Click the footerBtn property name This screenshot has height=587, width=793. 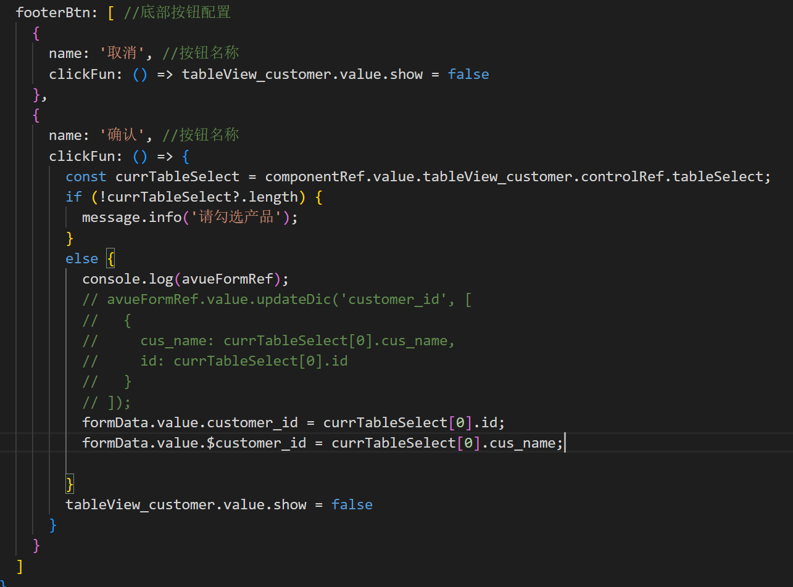tap(54, 12)
